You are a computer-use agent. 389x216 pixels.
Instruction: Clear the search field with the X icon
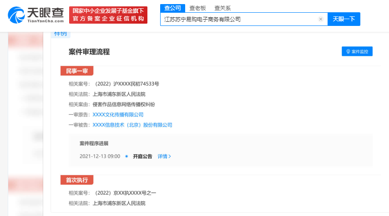(321, 19)
